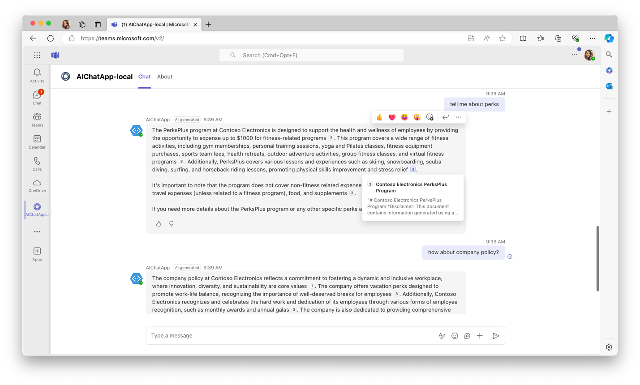The image size is (640, 385).
Task: Open the user profile avatar in Teams
Action: click(x=589, y=55)
